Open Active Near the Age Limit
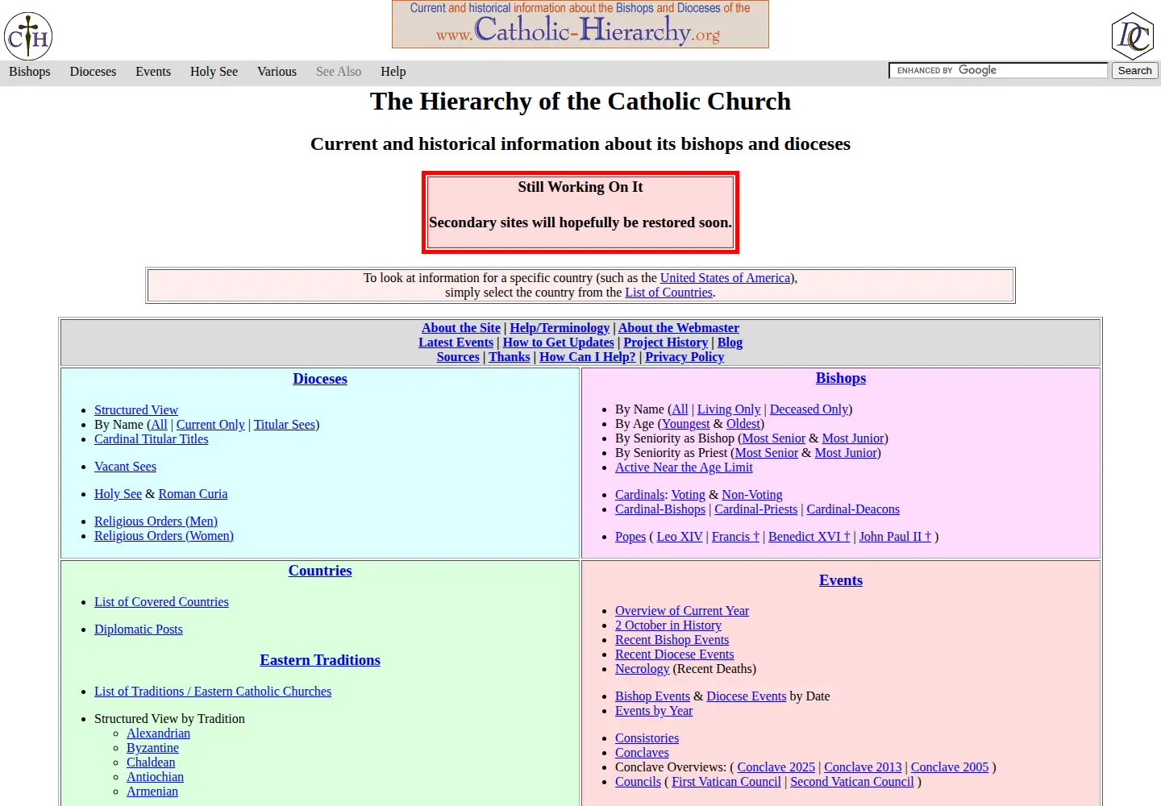1161x806 pixels. coord(684,467)
